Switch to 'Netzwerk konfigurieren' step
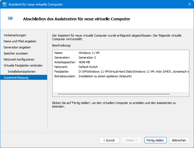 (19, 59)
